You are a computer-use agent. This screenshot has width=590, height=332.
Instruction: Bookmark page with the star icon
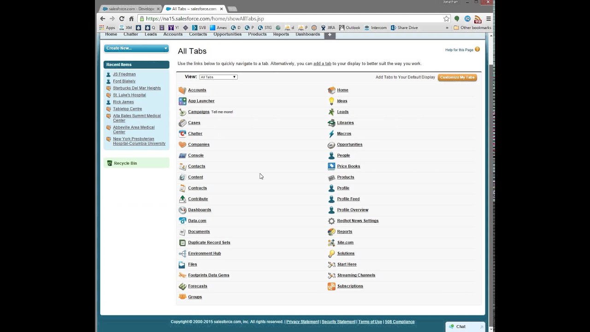tap(446, 19)
